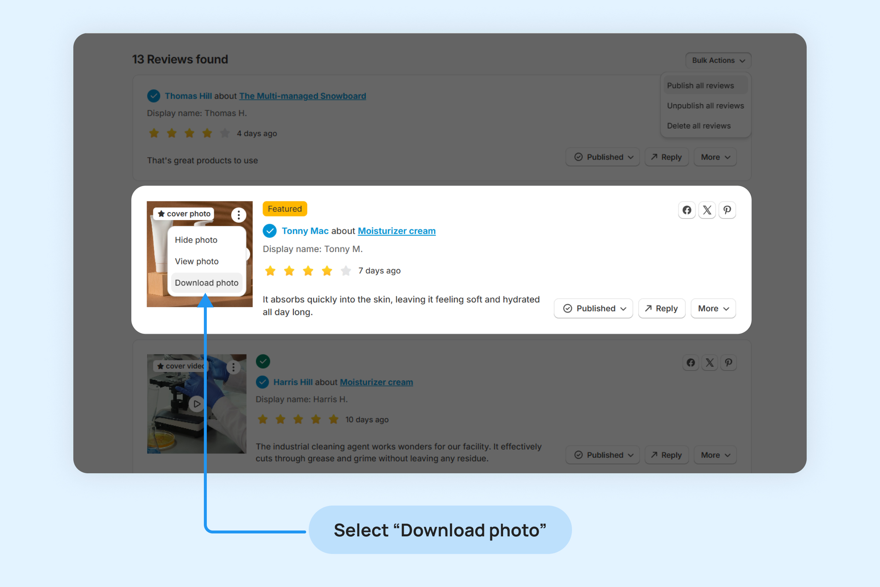Click Pinterest icon on Harris Hill review
Viewport: 880px width, 587px height.
[x=728, y=362]
